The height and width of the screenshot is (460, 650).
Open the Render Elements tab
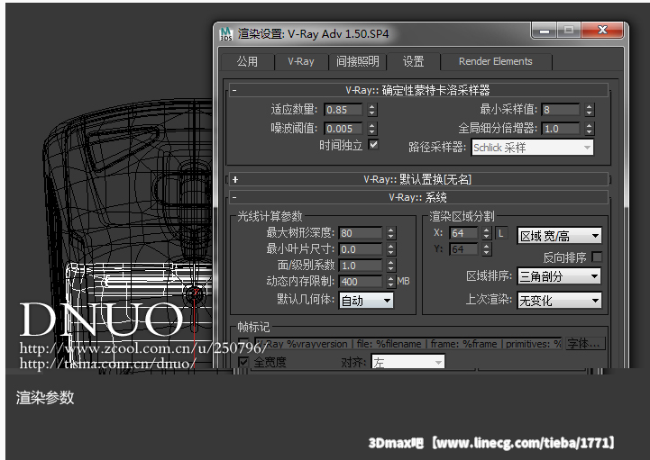495,62
